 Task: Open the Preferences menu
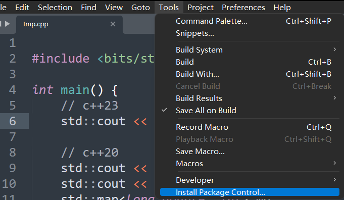point(243,8)
